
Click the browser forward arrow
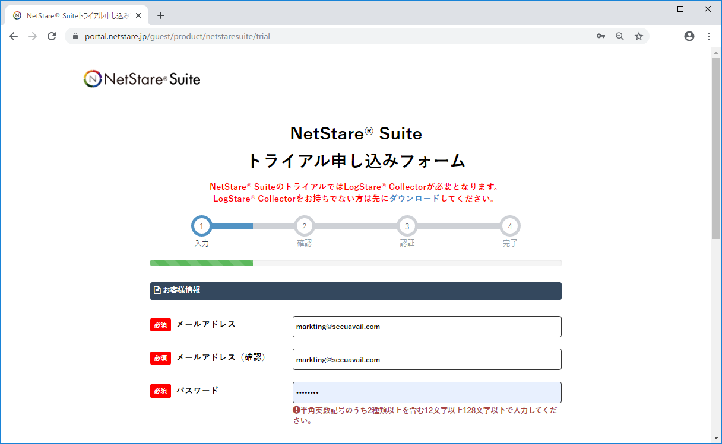pyautogui.click(x=33, y=36)
